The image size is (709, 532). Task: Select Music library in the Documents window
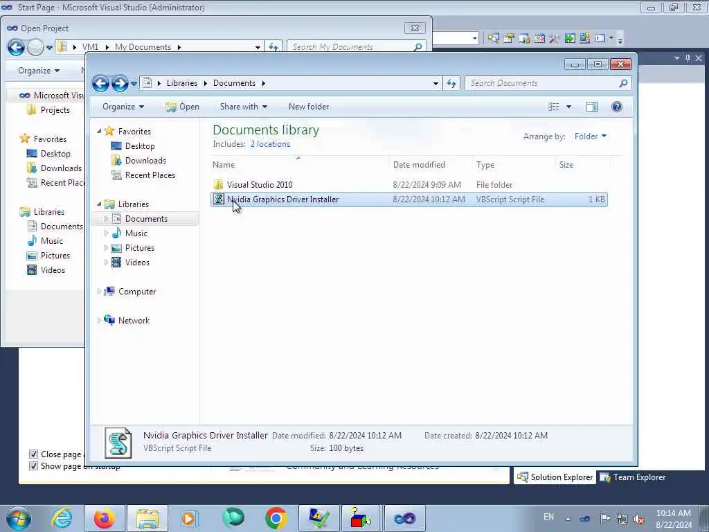click(x=136, y=233)
